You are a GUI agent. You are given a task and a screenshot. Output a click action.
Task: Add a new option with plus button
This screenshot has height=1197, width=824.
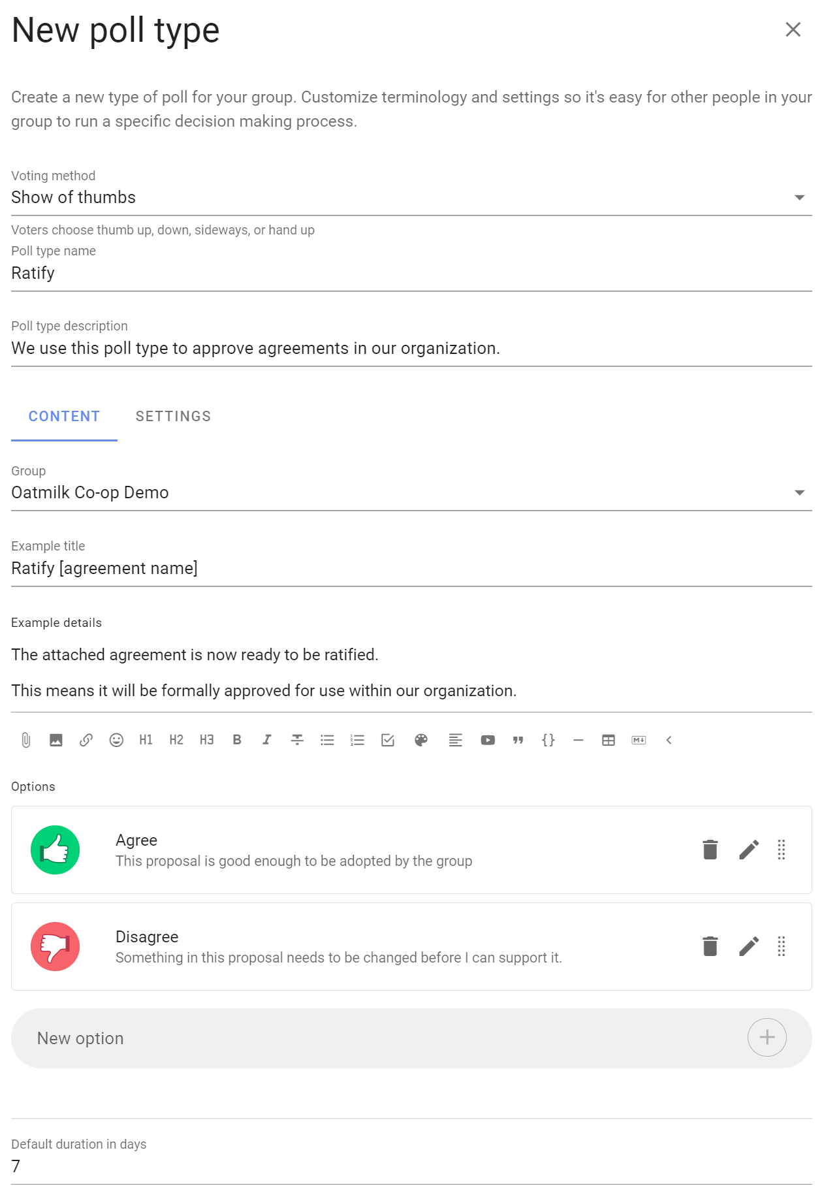click(767, 1037)
